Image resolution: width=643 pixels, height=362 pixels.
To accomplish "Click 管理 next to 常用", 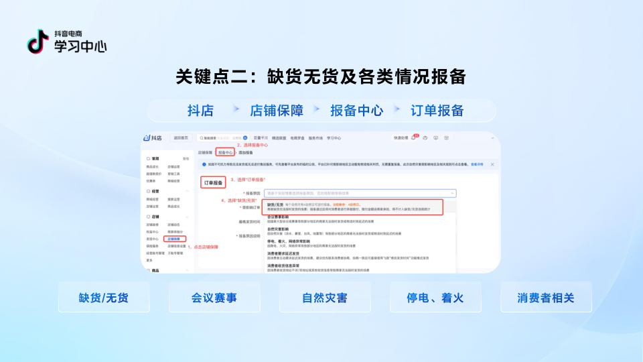I will pos(186,159).
